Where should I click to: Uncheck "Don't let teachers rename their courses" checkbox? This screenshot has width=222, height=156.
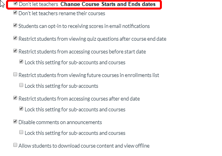[15, 12]
